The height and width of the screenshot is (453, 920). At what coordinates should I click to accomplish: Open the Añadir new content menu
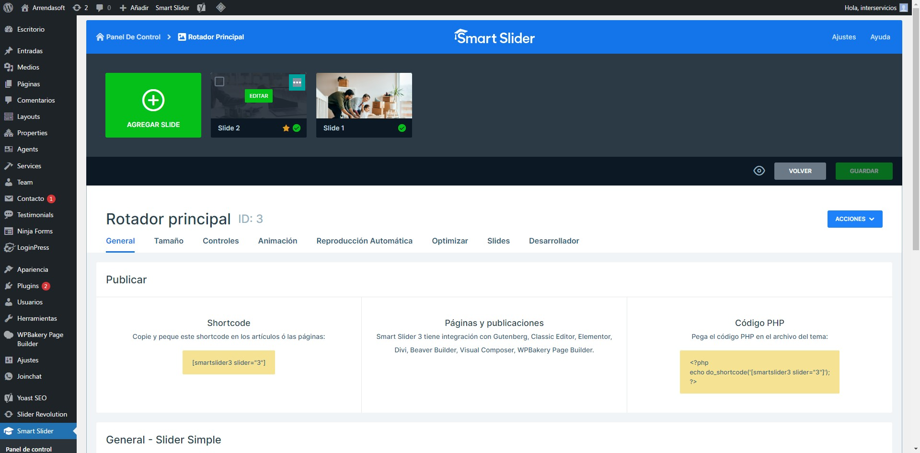point(134,8)
